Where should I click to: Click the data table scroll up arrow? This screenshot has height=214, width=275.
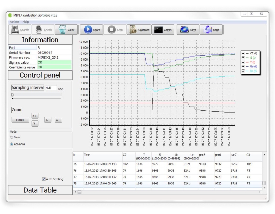pos(264,155)
